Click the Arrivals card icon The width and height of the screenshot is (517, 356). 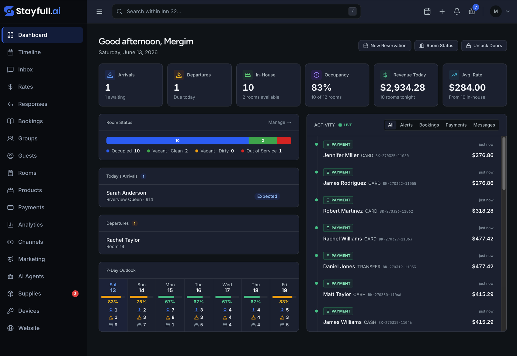(x=110, y=75)
